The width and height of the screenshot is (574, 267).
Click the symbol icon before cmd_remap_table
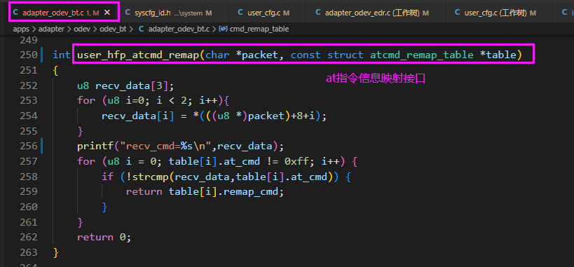pyautogui.click(x=223, y=29)
